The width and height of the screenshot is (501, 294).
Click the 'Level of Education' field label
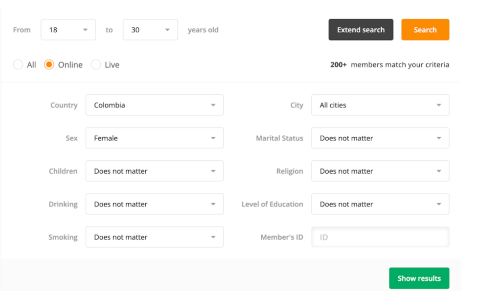(x=272, y=204)
